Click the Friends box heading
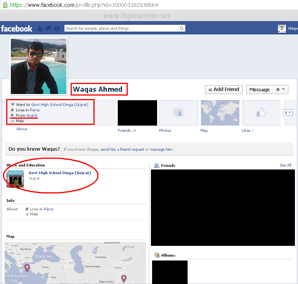This screenshot has height=284, width=298. click(x=168, y=165)
